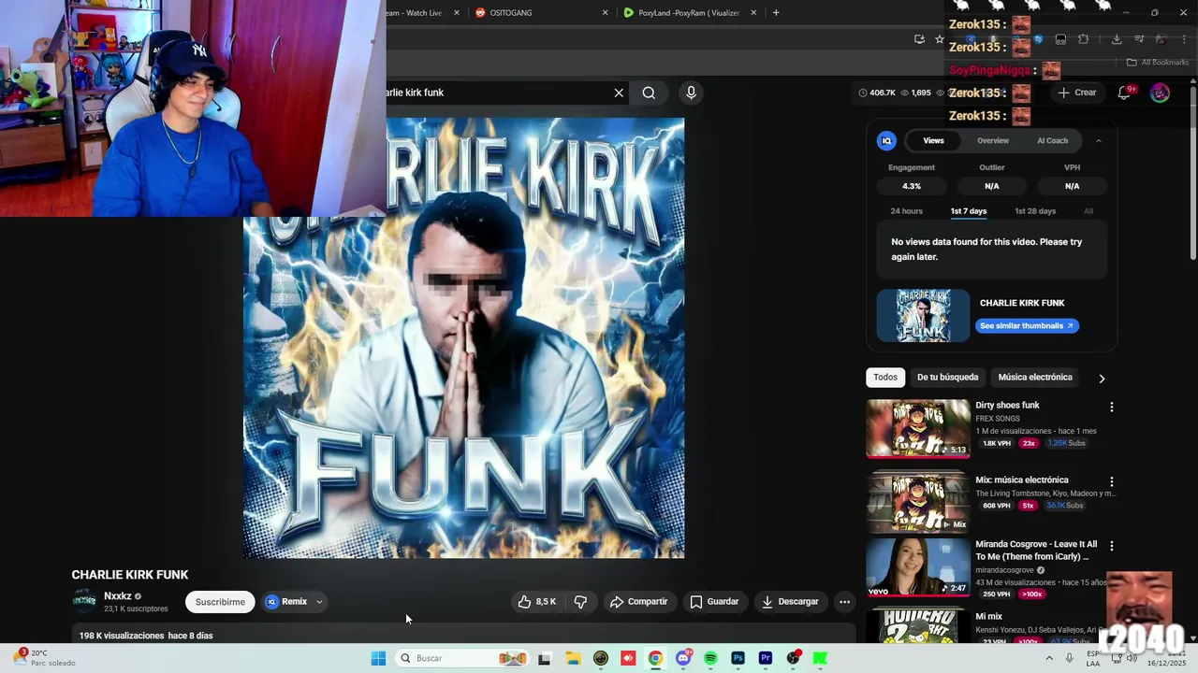Open Chrome media control icon
The height and width of the screenshot is (673, 1198).
point(1139,39)
